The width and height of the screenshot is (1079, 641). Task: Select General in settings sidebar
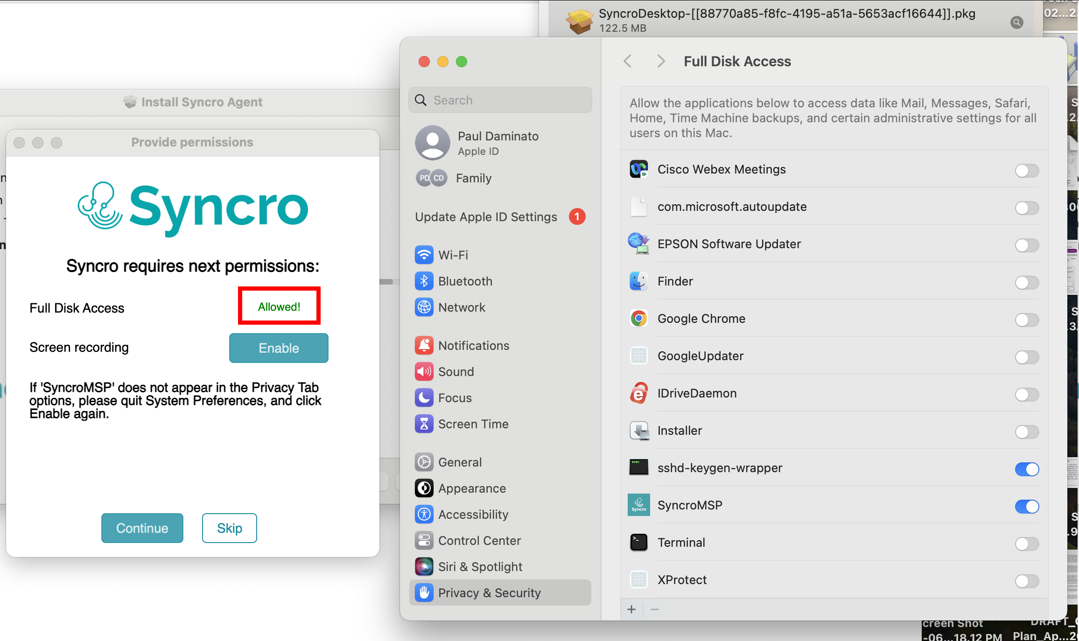click(x=460, y=462)
